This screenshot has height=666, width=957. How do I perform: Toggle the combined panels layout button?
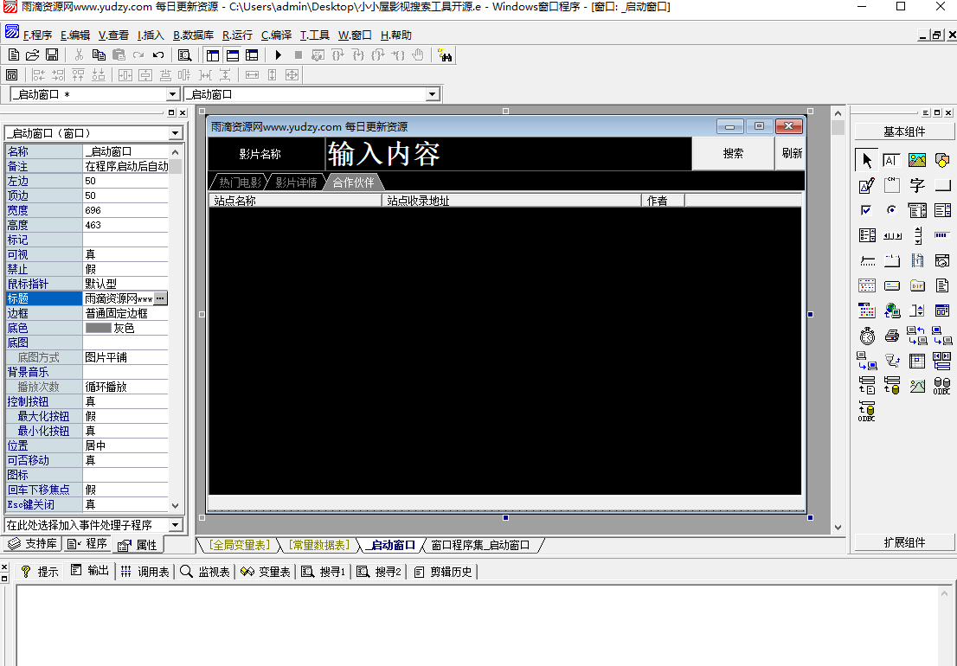point(251,55)
